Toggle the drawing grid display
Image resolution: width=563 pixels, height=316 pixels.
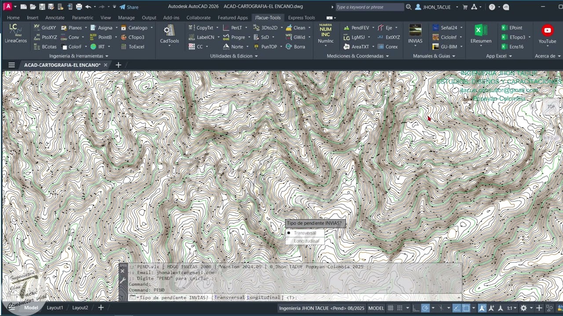pos(391,308)
